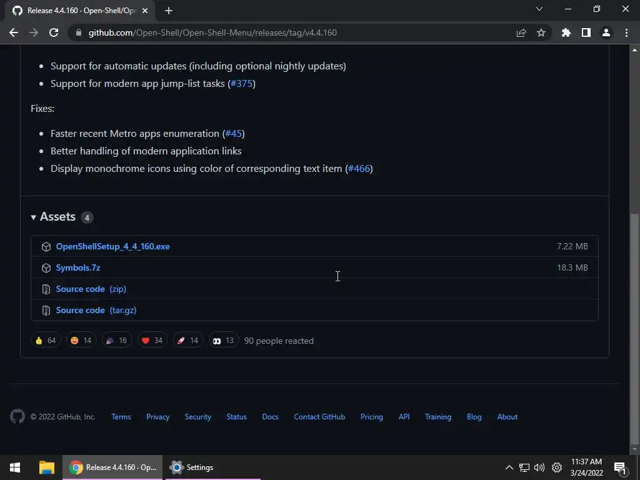Click the smiley reaction with 14
The width and height of the screenshot is (640, 480).
(x=81, y=341)
